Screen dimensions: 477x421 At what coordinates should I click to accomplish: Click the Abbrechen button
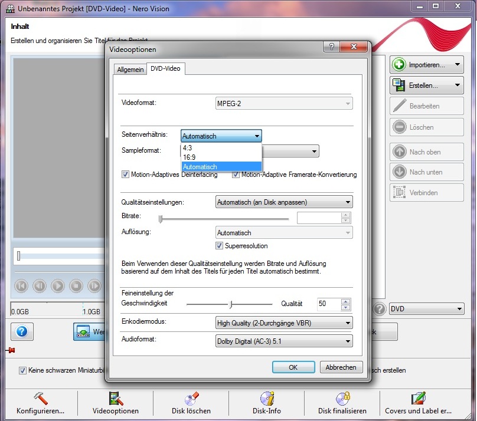point(341,367)
